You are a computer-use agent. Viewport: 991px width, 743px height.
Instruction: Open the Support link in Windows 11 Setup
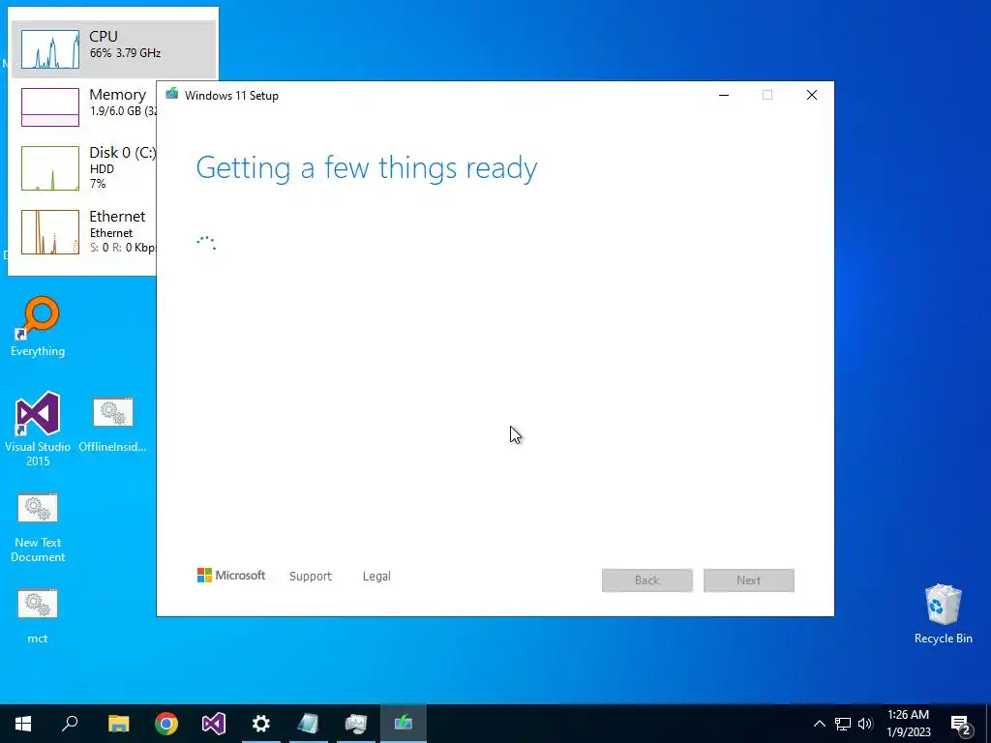pos(311,577)
